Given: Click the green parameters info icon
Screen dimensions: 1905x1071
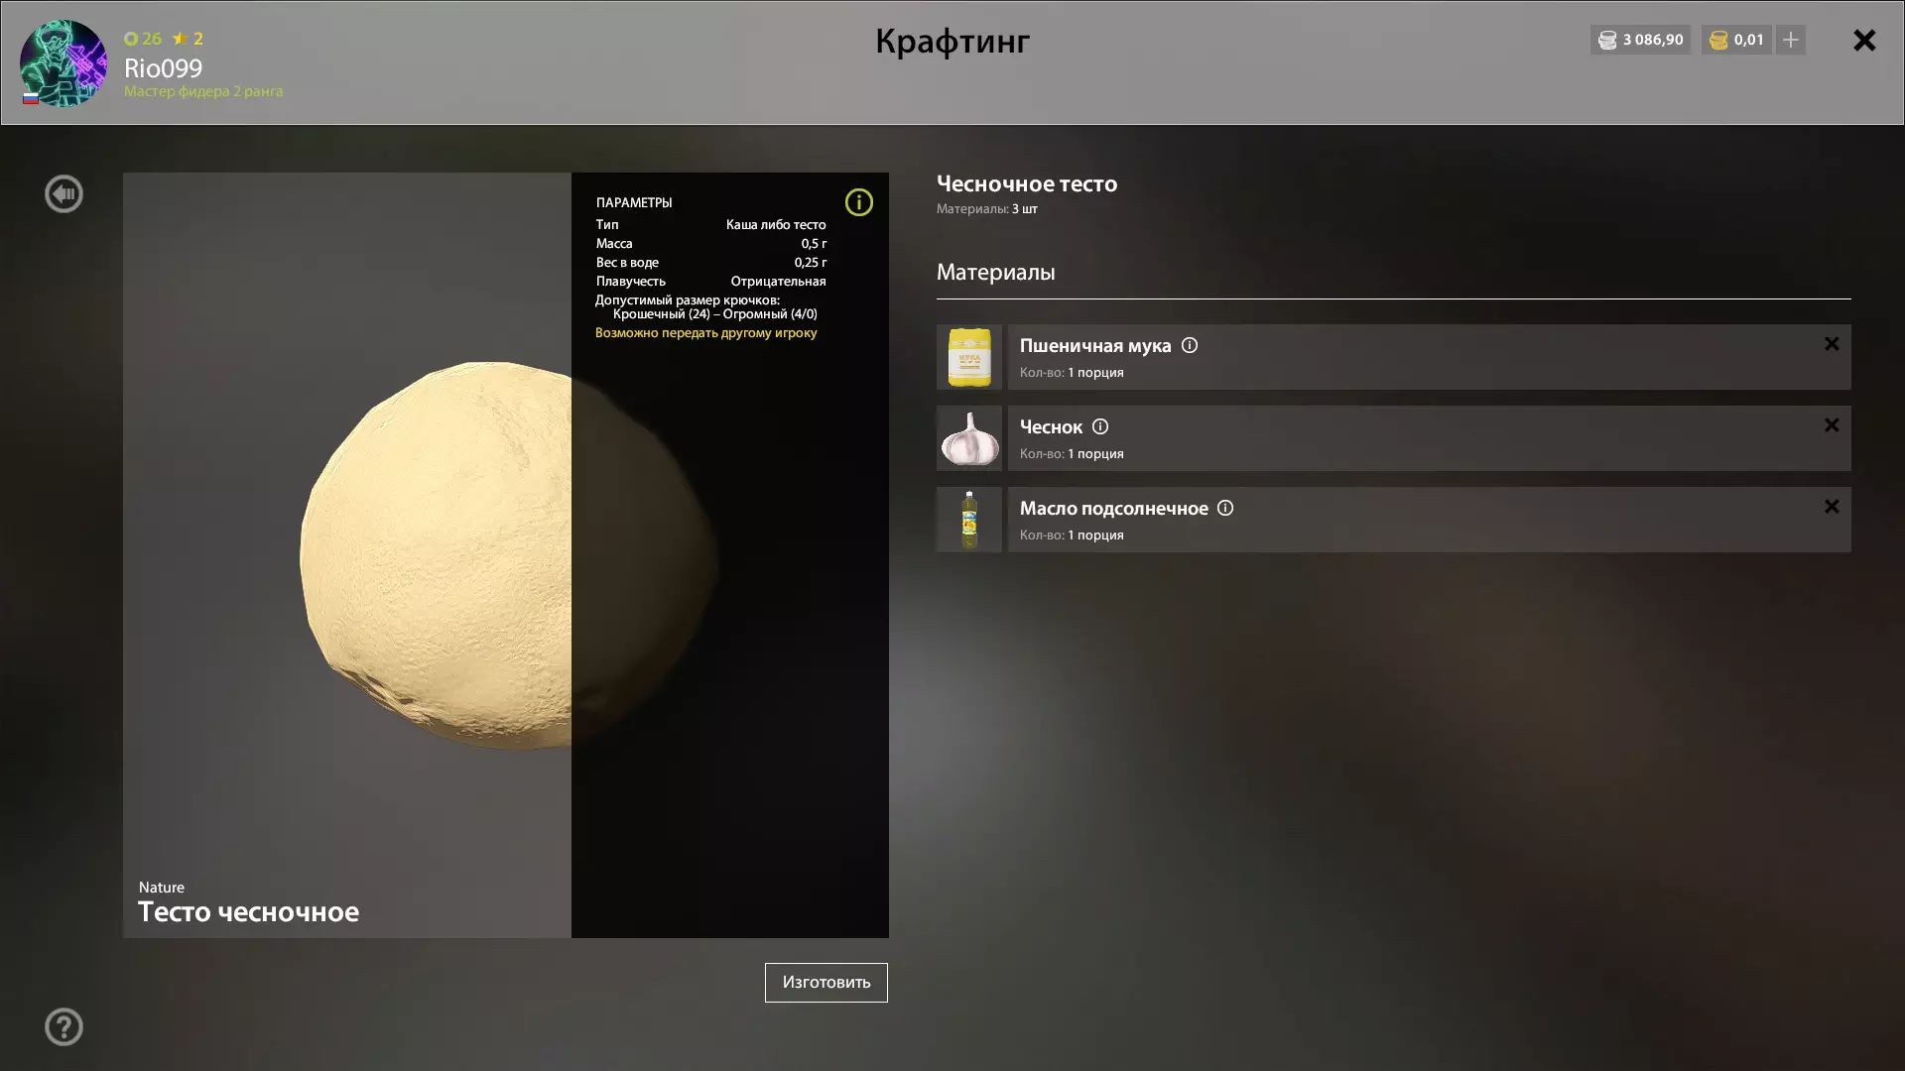Looking at the screenshot, I should pos(858,202).
